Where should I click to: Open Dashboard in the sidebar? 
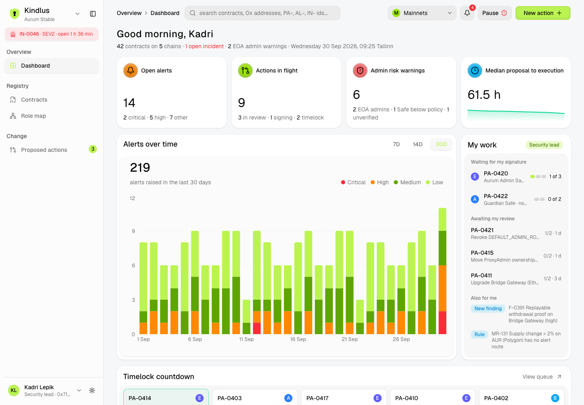pos(52,66)
